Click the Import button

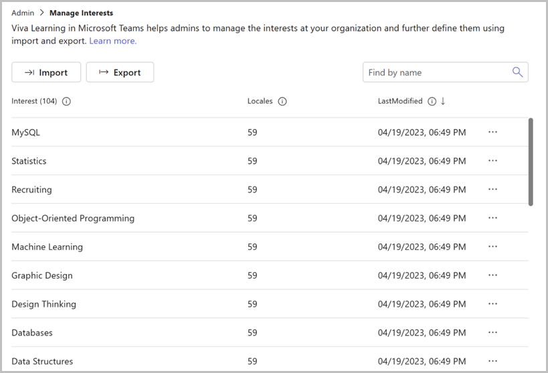46,72
